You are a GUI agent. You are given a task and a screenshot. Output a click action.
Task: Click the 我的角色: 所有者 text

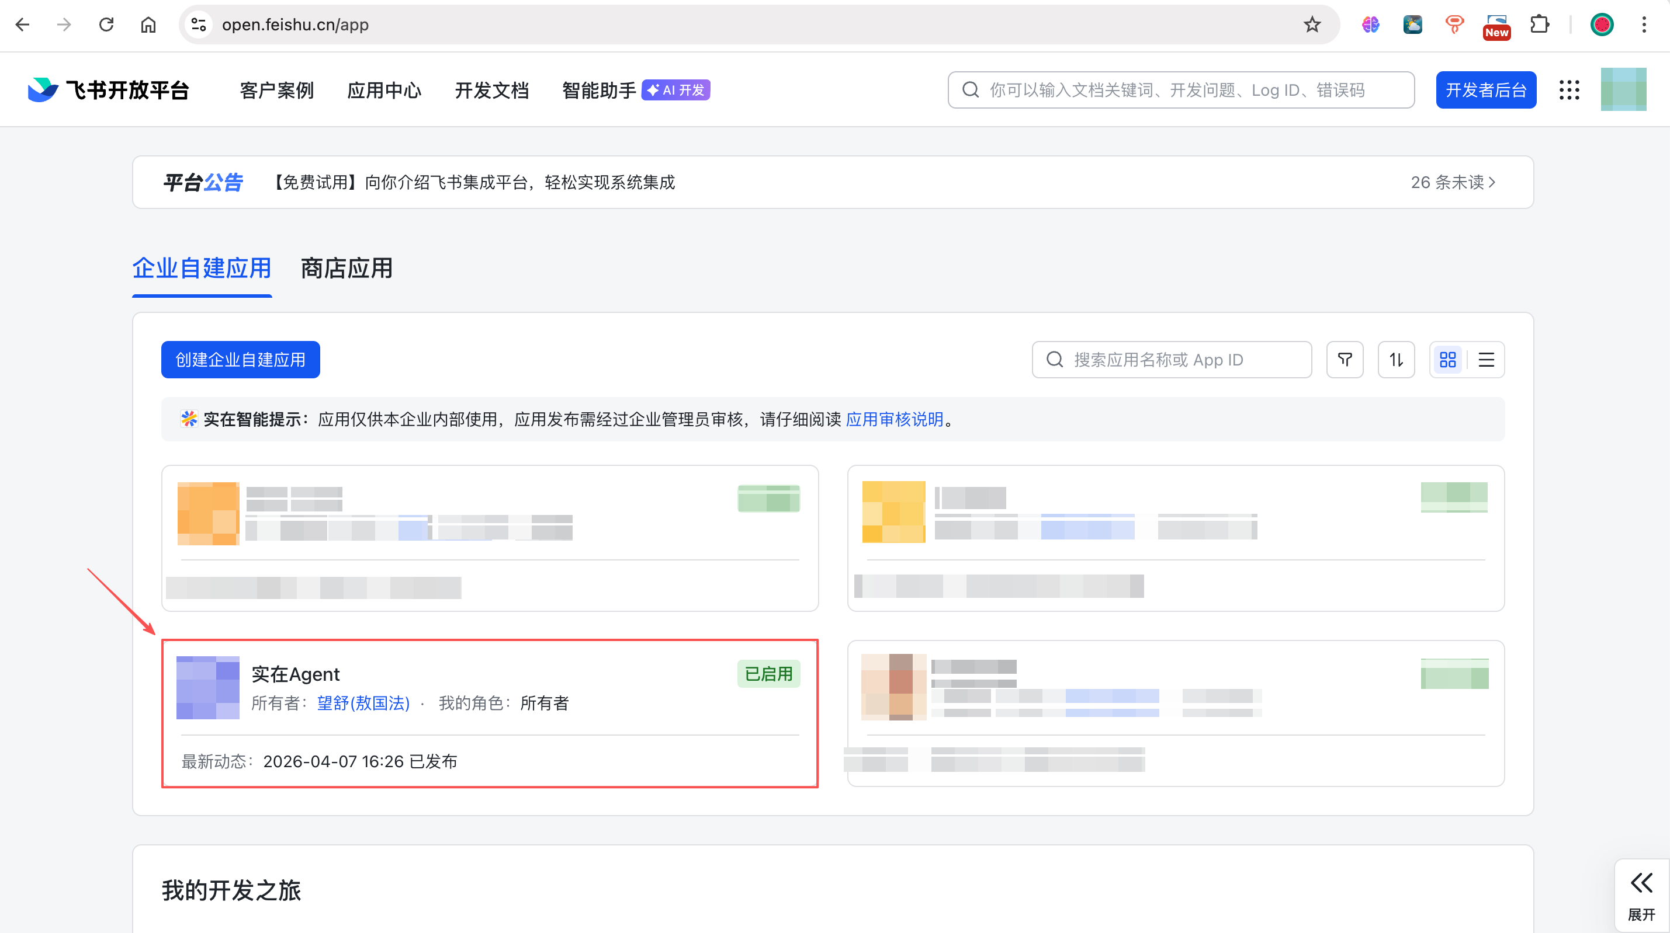504,703
